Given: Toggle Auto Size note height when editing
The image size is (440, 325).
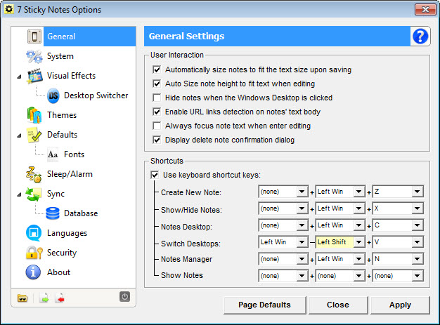Looking at the screenshot, I should coord(157,84).
